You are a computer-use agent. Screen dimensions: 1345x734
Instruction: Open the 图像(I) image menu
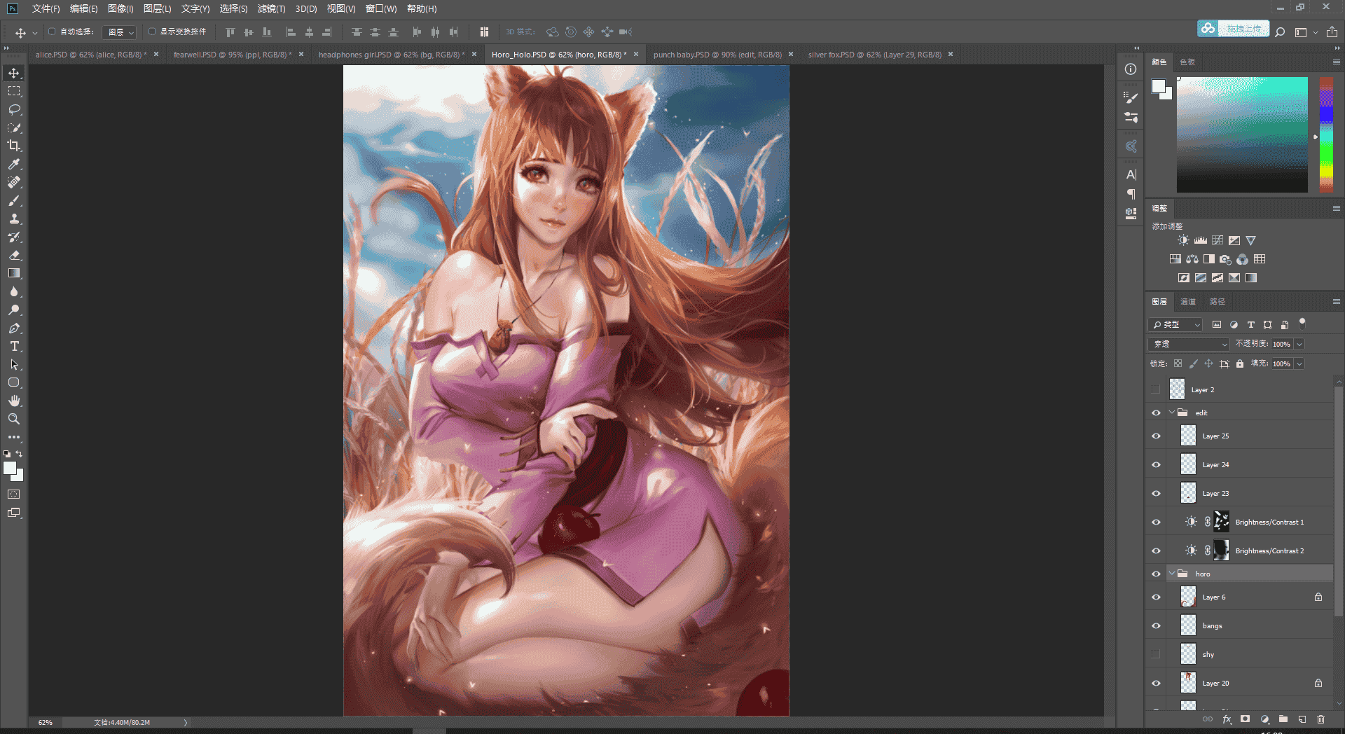point(120,8)
